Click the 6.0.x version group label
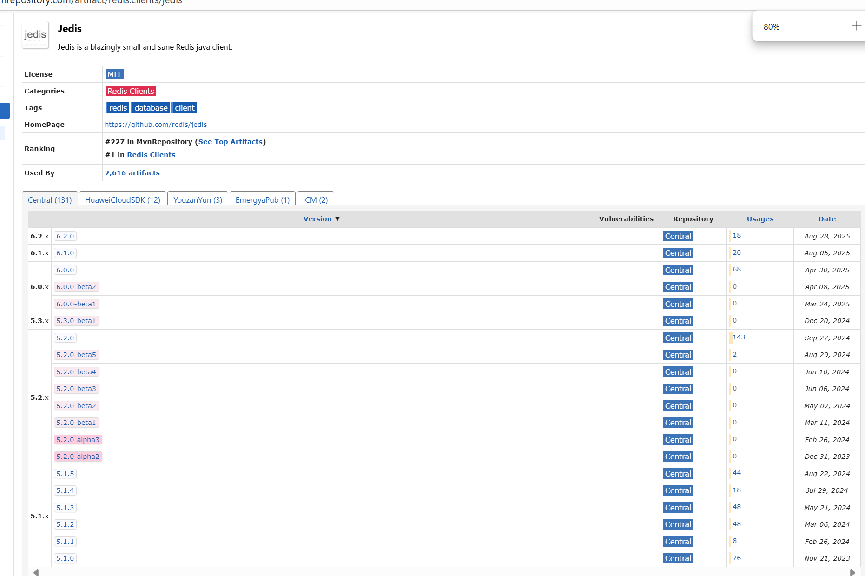 click(40, 287)
